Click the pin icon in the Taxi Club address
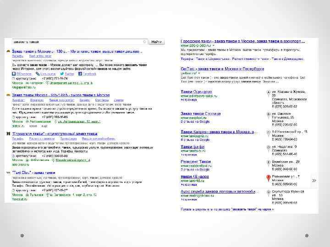 48,195
